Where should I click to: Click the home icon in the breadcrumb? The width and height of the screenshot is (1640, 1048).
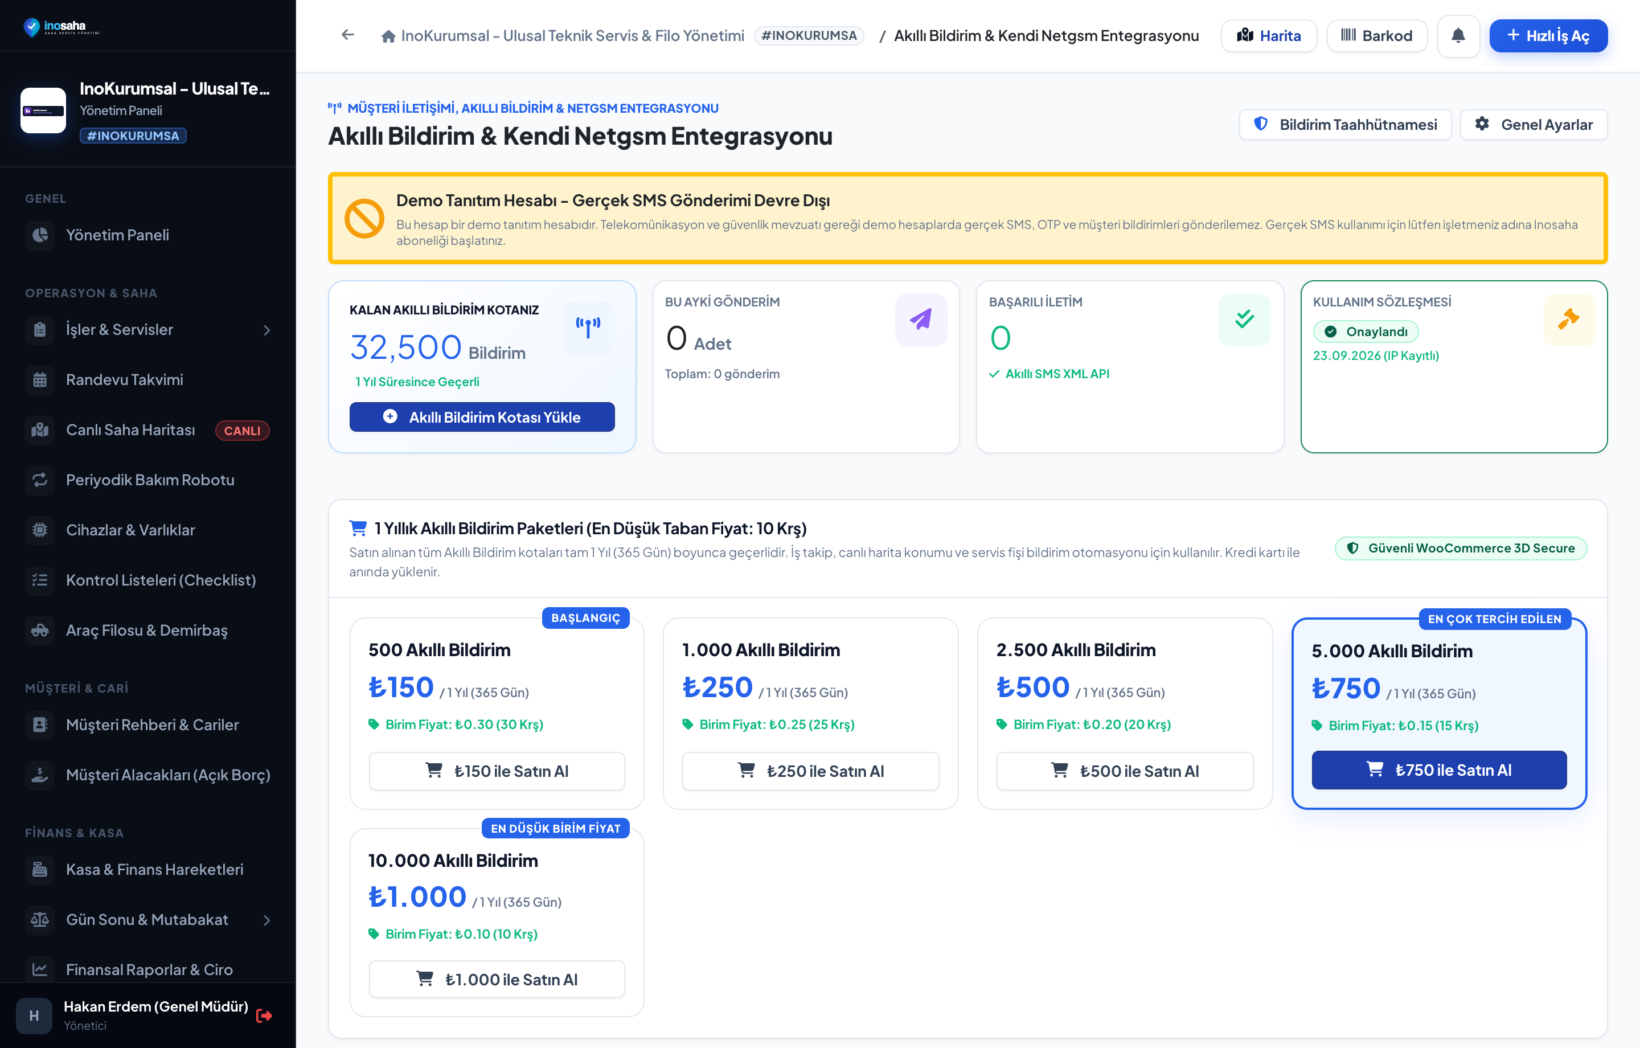point(388,36)
